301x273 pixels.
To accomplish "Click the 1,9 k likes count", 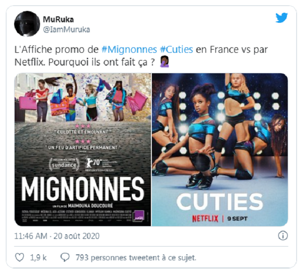I will (38, 258).
